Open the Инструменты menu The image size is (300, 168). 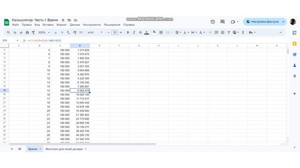[92, 25]
